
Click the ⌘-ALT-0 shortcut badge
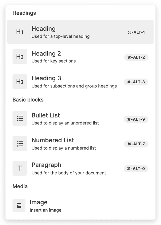[x=136, y=169]
